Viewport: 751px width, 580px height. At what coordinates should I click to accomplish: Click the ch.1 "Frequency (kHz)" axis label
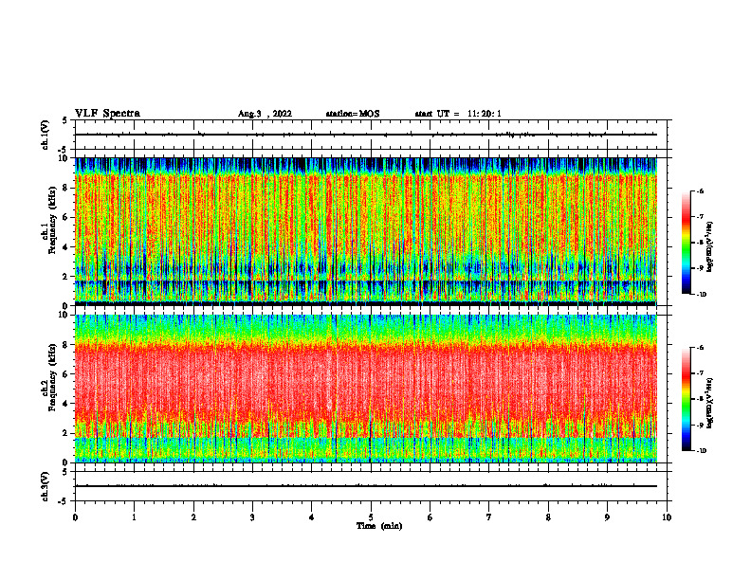pyautogui.click(x=52, y=220)
